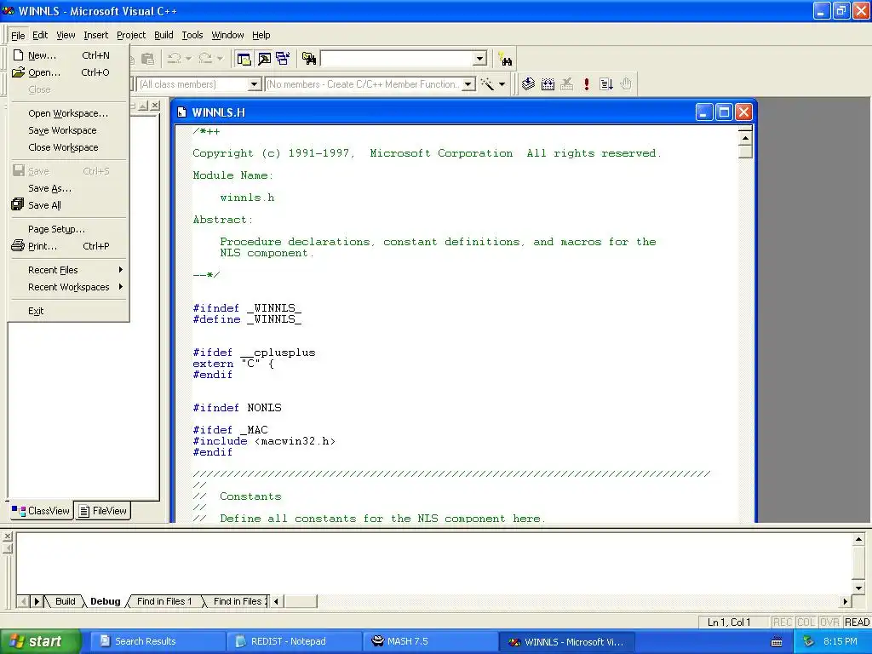The width and height of the screenshot is (872, 654).
Task: Click the Search help binoculars icon
Action: pyautogui.click(x=505, y=59)
